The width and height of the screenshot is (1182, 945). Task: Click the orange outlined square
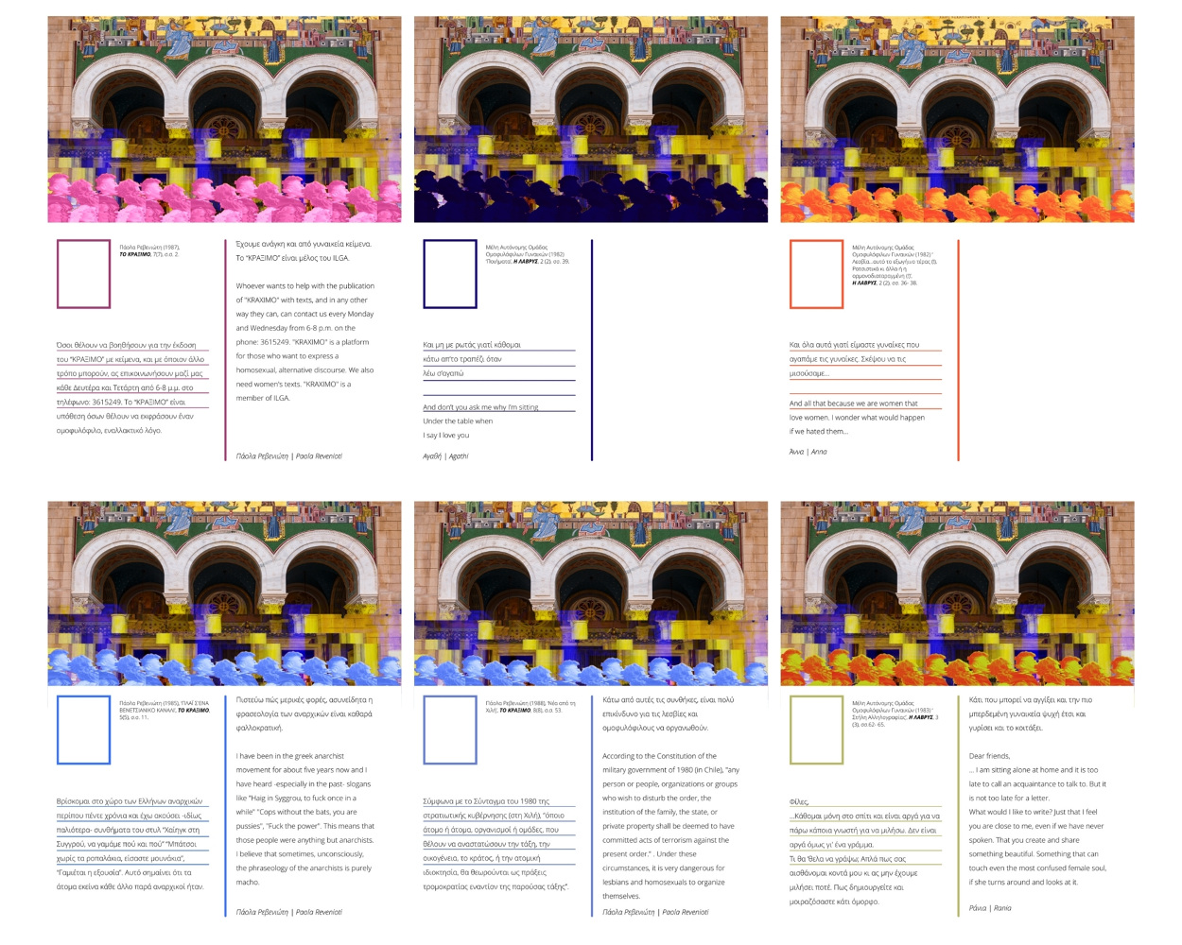pos(817,274)
